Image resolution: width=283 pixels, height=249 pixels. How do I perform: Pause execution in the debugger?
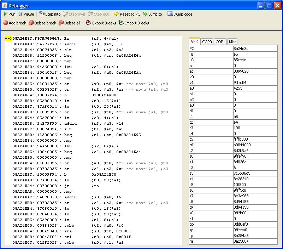(26, 14)
